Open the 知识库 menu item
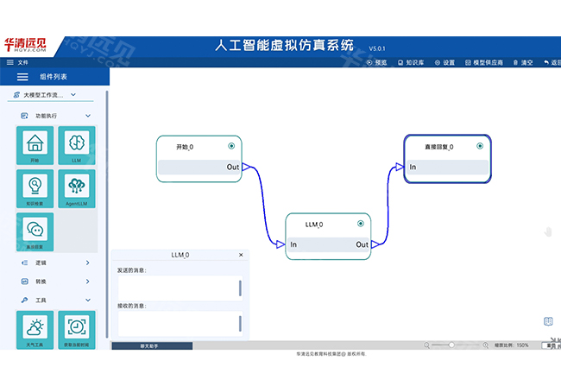The height and width of the screenshot is (380, 561). 411,63
